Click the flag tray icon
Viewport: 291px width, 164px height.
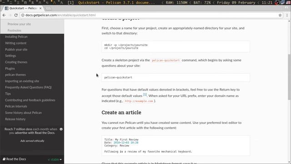tap(288, 3)
